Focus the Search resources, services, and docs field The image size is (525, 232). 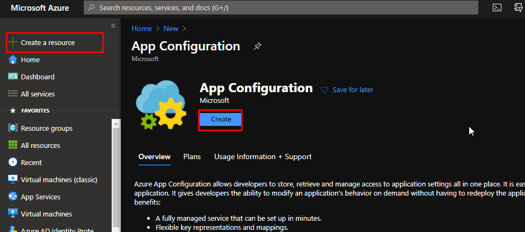click(281, 8)
